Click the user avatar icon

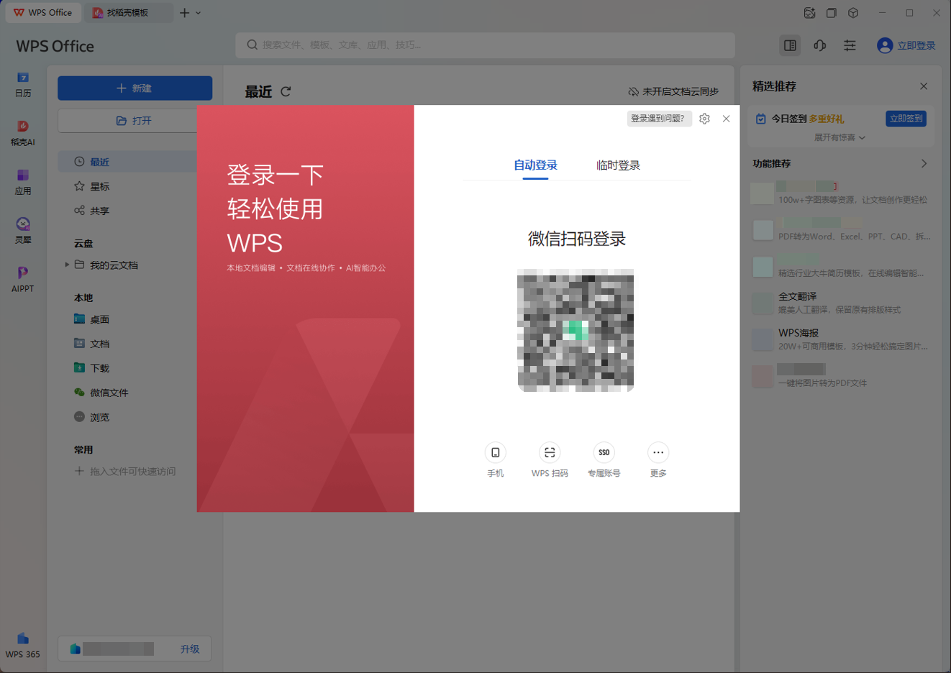click(885, 45)
